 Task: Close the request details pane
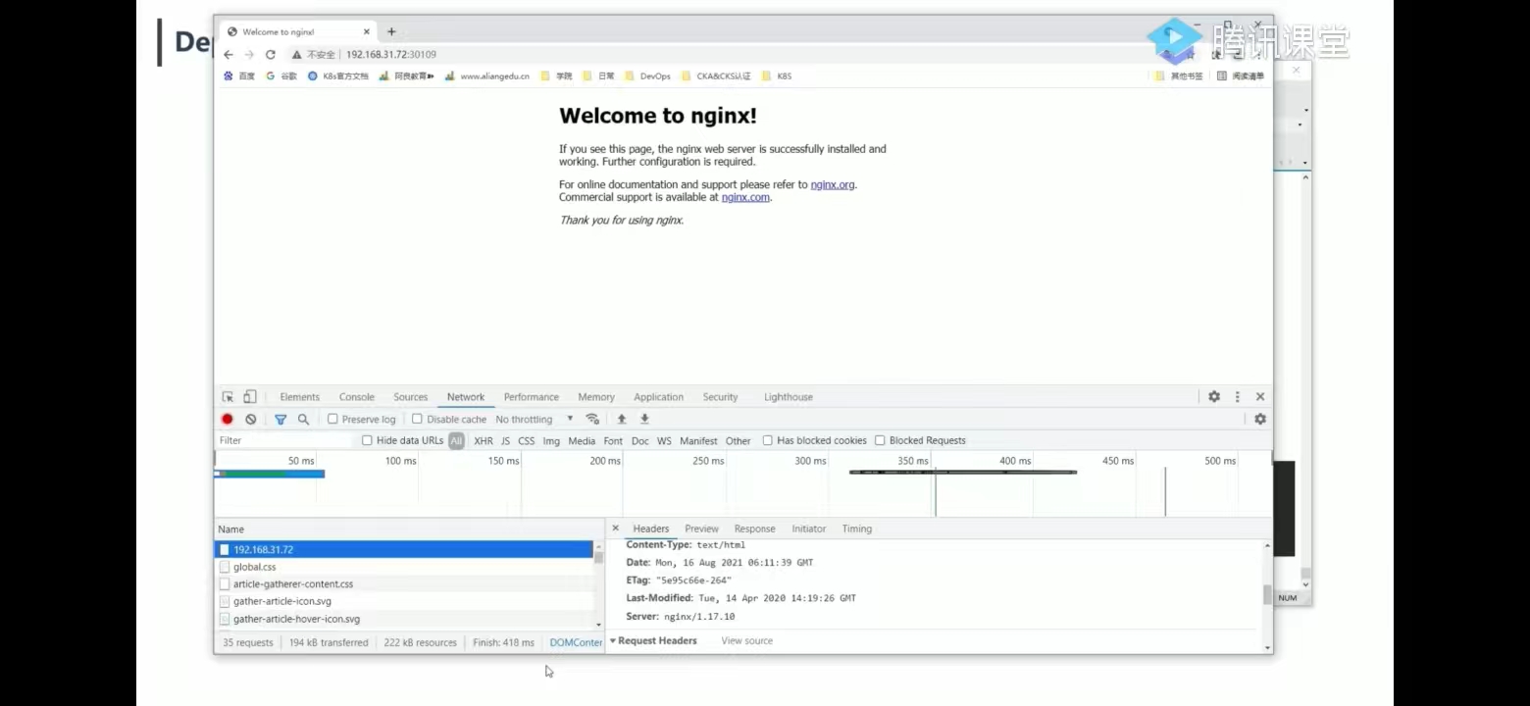(x=615, y=529)
